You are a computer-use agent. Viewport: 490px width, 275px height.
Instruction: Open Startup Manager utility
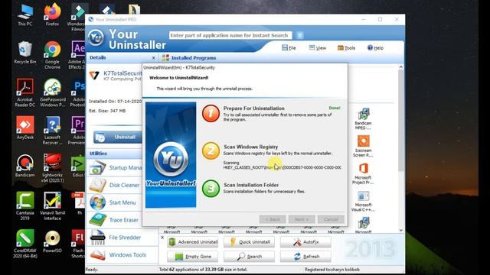click(116, 168)
